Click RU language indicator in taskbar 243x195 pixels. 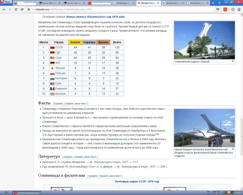[208, 193]
